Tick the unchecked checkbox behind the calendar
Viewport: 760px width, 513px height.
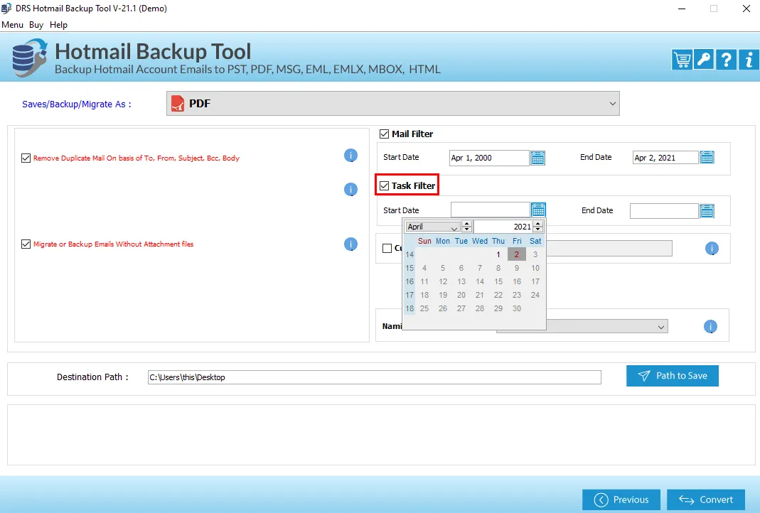coord(387,249)
